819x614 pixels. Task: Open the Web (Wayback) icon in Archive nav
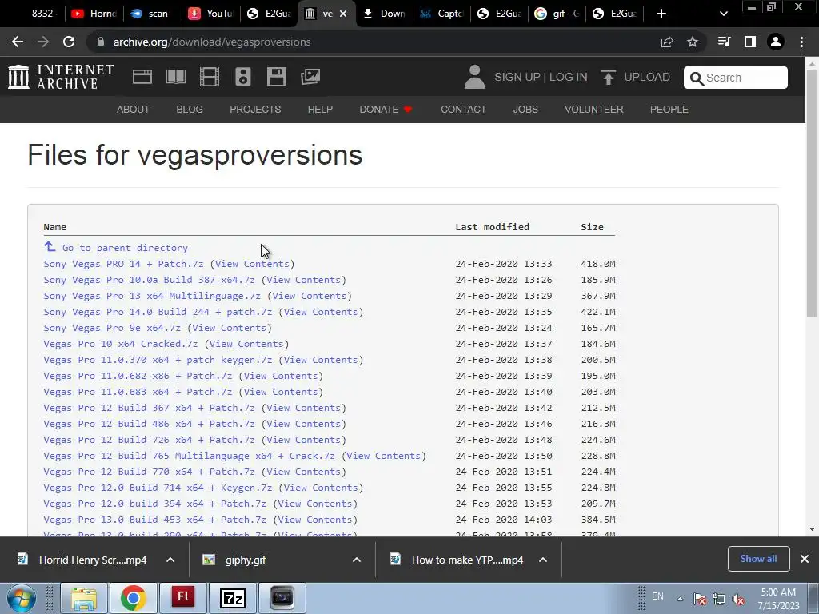point(142,77)
